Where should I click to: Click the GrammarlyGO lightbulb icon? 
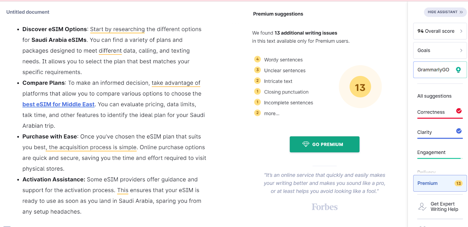tap(458, 70)
